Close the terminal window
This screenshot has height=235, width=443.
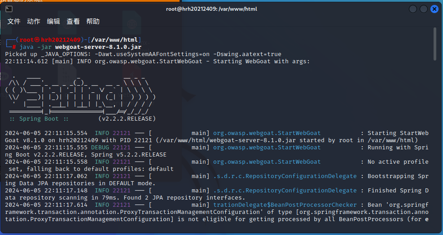tap(434, 9)
